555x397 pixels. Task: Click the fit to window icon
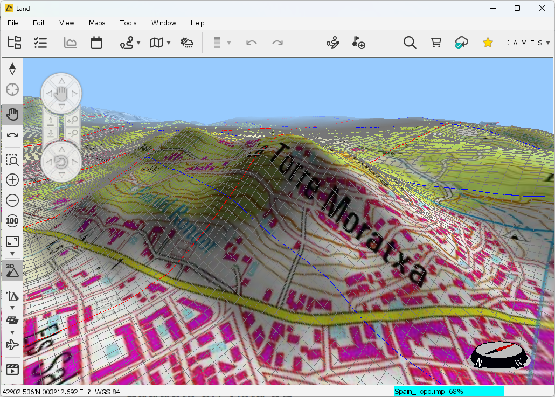(x=12, y=242)
